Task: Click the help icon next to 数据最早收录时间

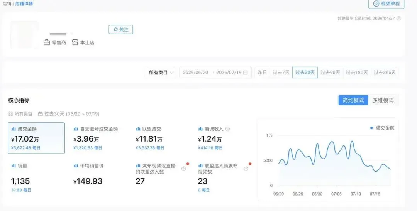Action: point(398,19)
